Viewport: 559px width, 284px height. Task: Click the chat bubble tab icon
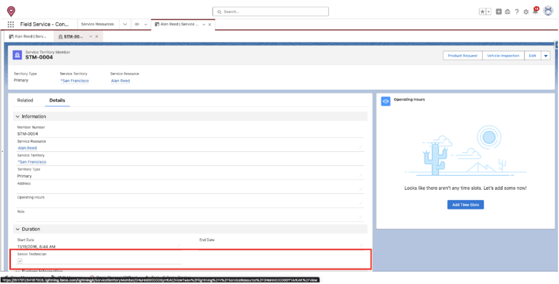click(x=137, y=24)
